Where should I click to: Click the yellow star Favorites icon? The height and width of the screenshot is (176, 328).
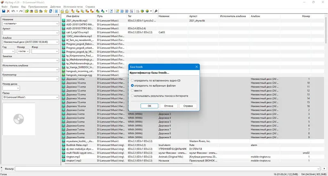(x=46, y=11)
